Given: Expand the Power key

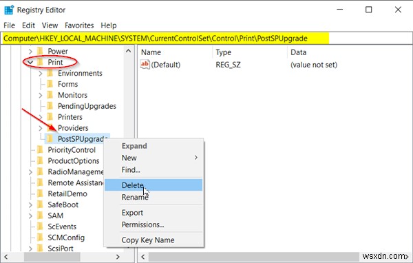Looking at the screenshot, I should (x=30, y=51).
